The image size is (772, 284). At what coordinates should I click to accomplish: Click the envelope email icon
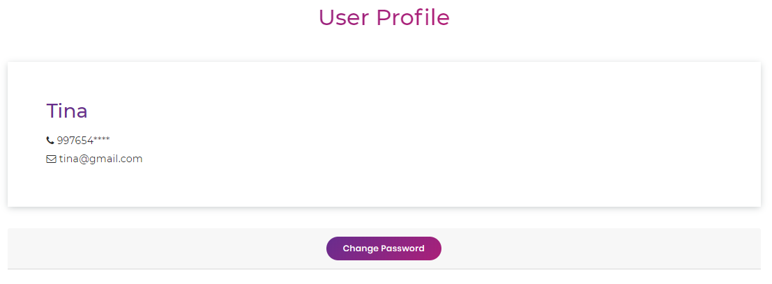(x=51, y=159)
